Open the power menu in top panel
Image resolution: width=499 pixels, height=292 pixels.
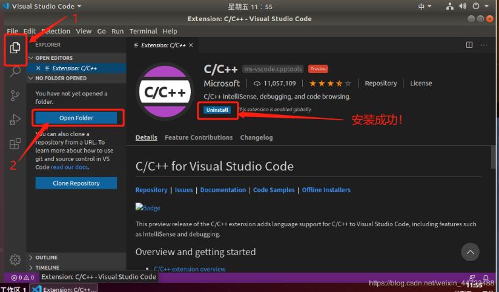pyautogui.click(x=476, y=6)
